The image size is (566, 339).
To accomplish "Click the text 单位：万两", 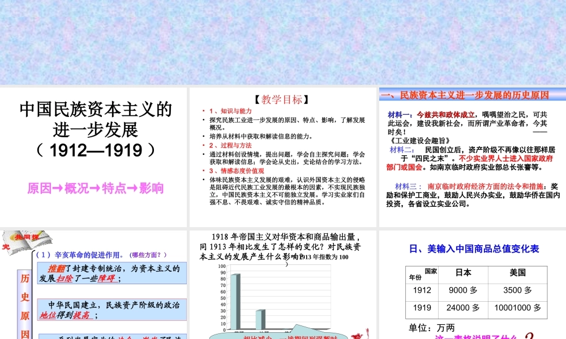I will point(432,328).
